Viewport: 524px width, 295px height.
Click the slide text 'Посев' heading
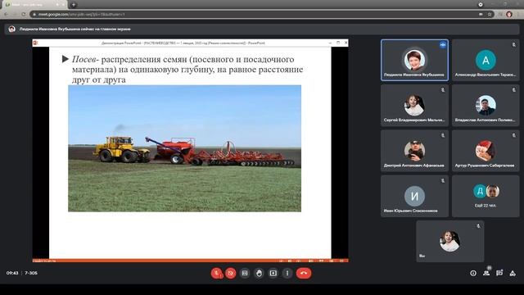click(85, 59)
